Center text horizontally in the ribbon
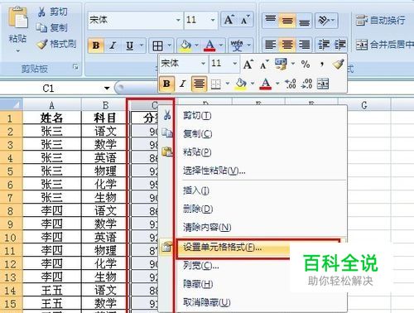The width and height of the screenshot is (414, 313). (287, 45)
